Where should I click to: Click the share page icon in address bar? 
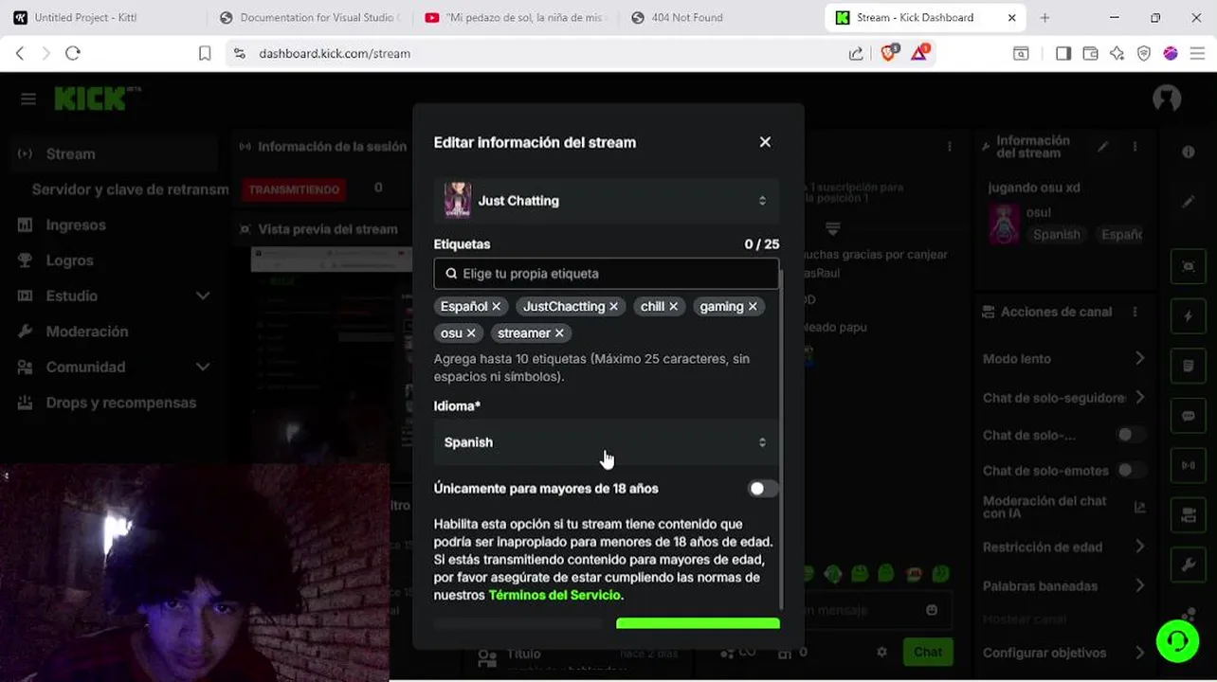(856, 54)
